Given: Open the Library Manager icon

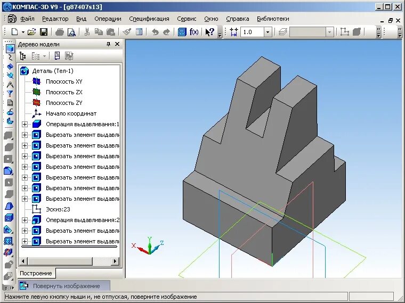Looking at the screenshot, I should [182, 32].
